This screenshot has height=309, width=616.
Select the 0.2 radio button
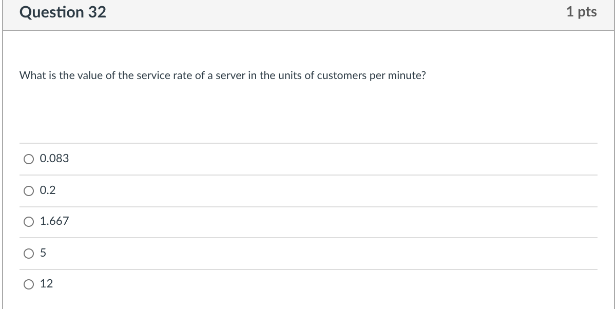click(28, 191)
